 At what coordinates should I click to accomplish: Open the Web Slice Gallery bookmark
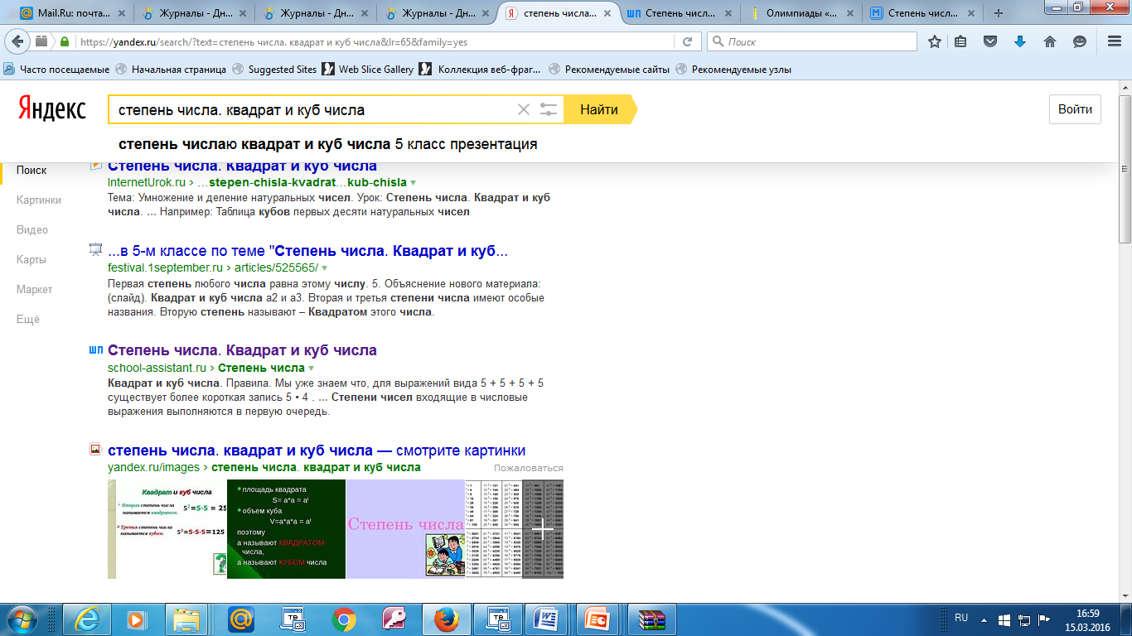point(368,70)
